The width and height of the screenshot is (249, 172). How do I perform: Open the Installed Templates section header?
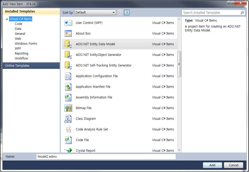[x=31, y=11]
